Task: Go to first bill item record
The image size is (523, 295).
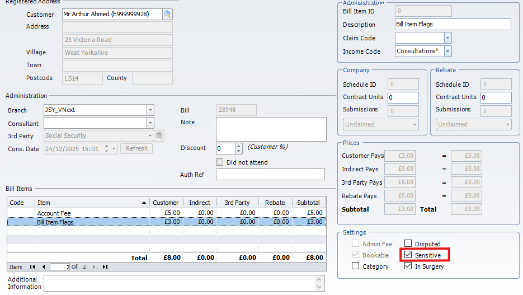Action: point(32,267)
